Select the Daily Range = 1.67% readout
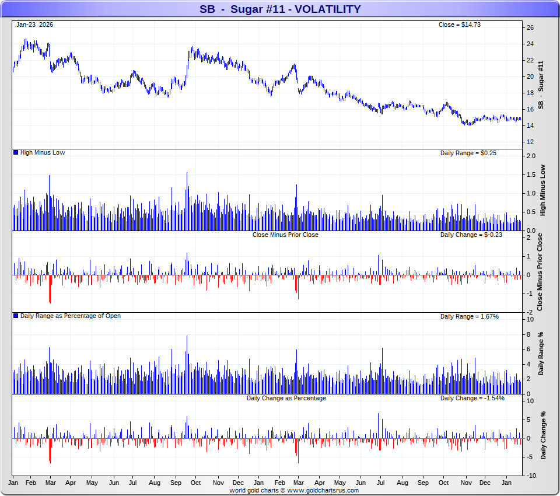This screenshot has height=496, width=560. 469,316
